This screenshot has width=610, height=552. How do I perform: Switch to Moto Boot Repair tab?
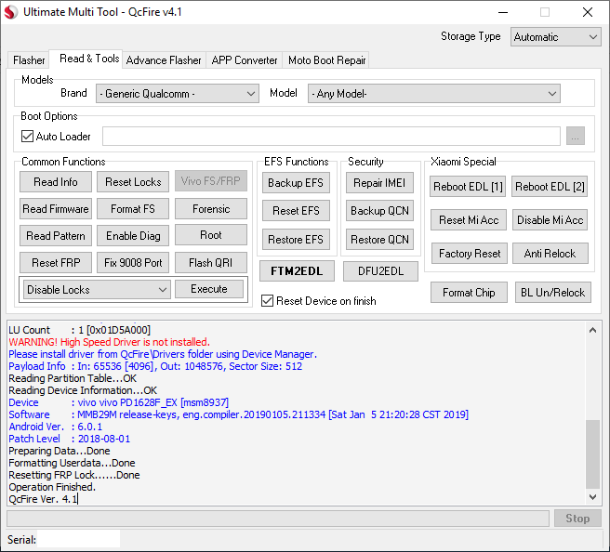coord(326,60)
